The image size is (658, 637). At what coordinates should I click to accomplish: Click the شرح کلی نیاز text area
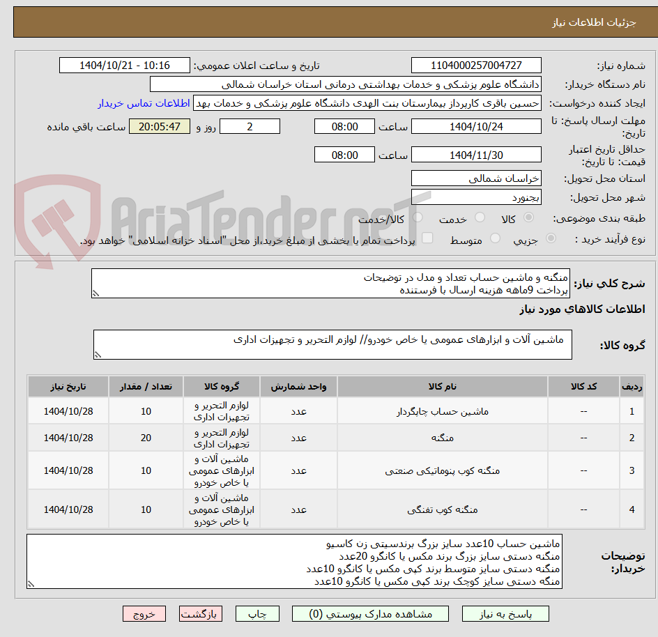(330, 284)
